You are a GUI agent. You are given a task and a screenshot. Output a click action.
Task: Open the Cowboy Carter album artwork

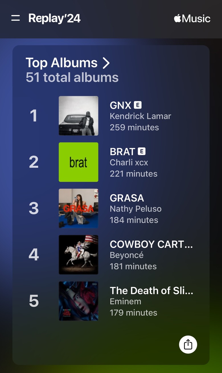click(x=79, y=255)
